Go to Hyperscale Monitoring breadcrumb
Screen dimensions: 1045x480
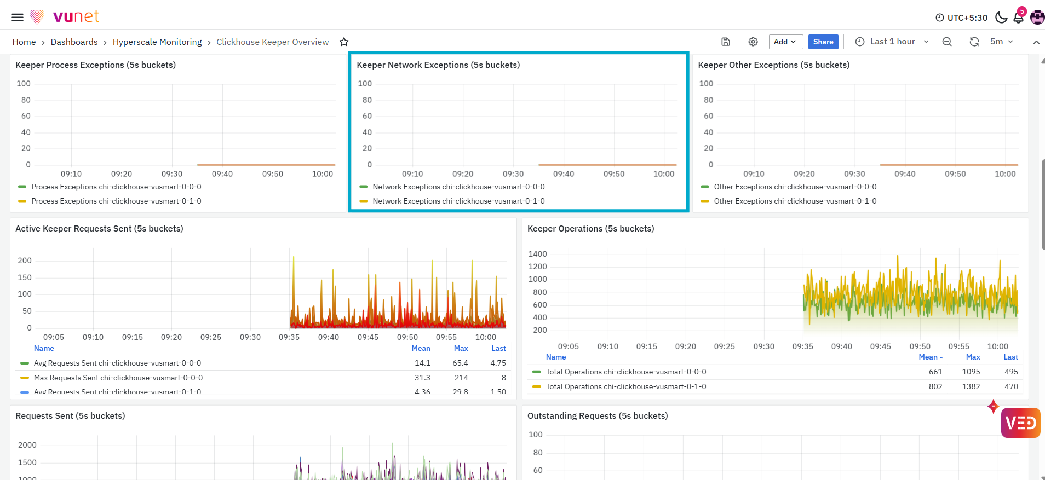[x=157, y=42]
